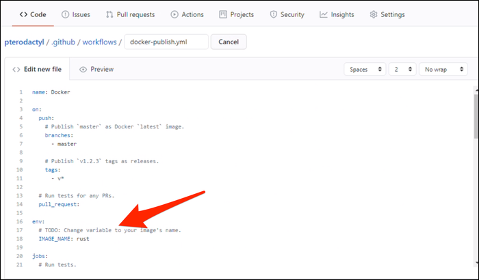This screenshot has width=479, height=280.
Task: Click the Projects board icon
Action: tap(223, 14)
